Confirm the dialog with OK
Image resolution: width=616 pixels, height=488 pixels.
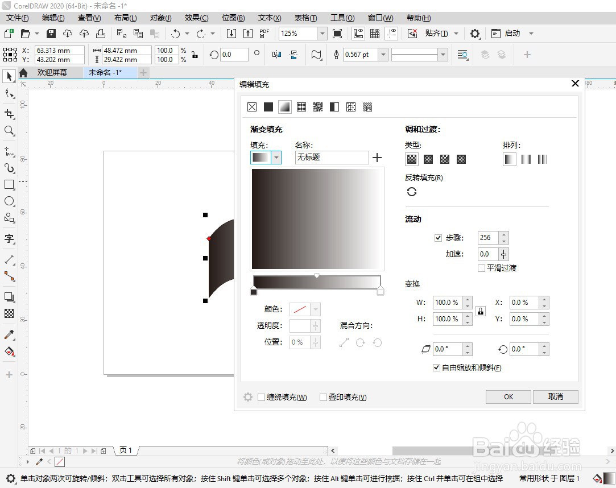click(x=508, y=397)
